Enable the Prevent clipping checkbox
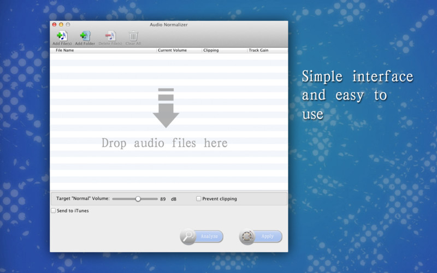 (198, 199)
